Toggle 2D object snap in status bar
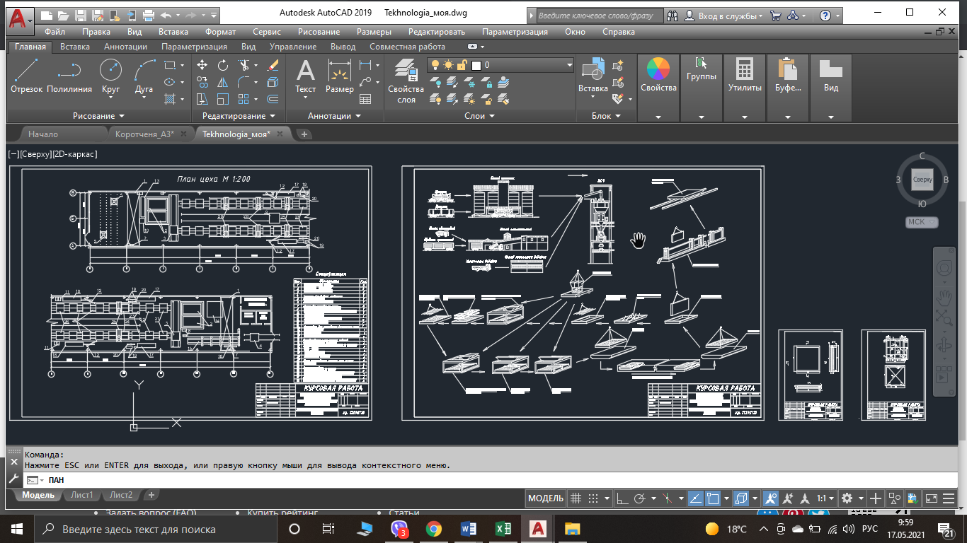Viewport: 967px width, 543px height. click(714, 498)
